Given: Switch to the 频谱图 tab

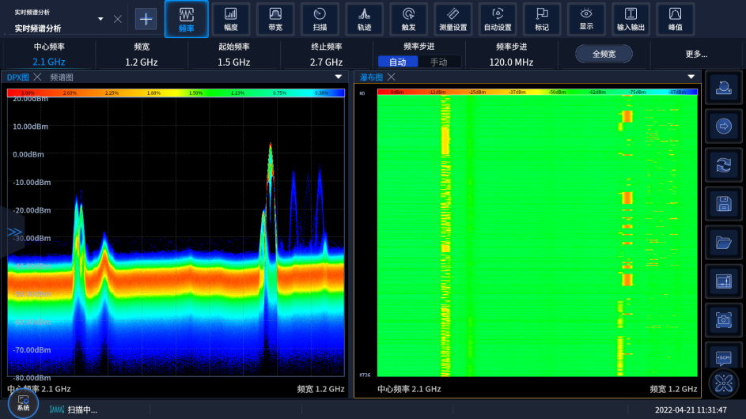Looking at the screenshot, I should coord(62,77).
